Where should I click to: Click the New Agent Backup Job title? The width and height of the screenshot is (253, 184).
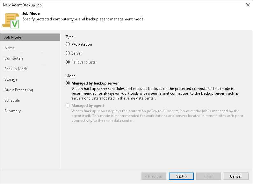pos(22,5)
